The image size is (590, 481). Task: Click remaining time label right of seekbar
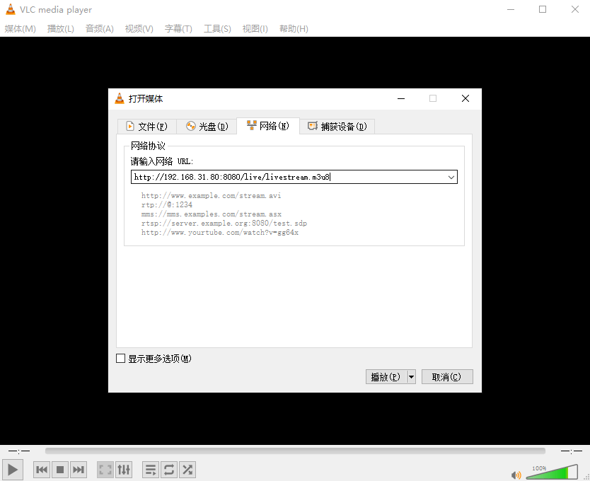click(x=571, y=451)
